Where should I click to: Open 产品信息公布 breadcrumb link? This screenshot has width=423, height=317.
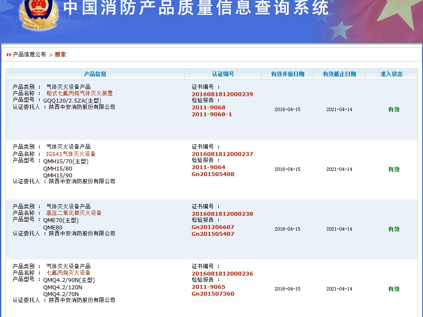point(30,55)
